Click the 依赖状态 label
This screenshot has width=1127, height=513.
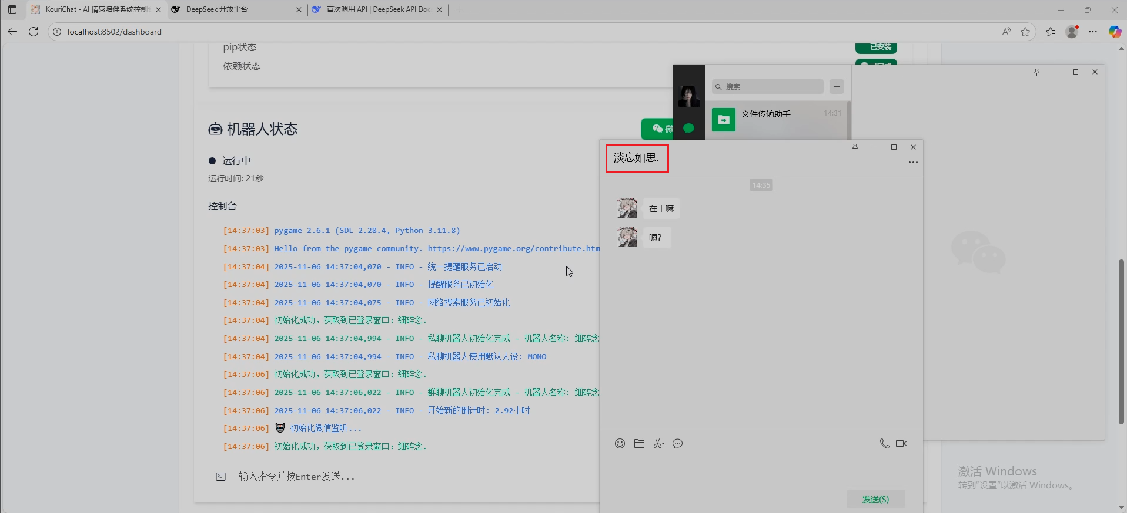coord(242,66)
